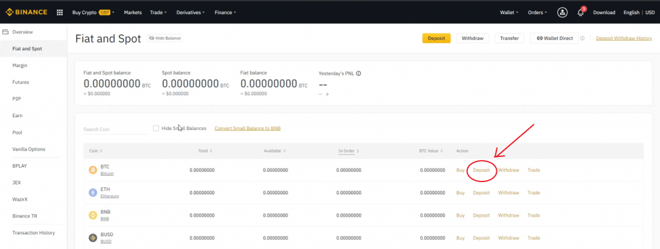Toggle Hide Balance eye button
Viewport: 660px width, 249px height.
(164, 38)
